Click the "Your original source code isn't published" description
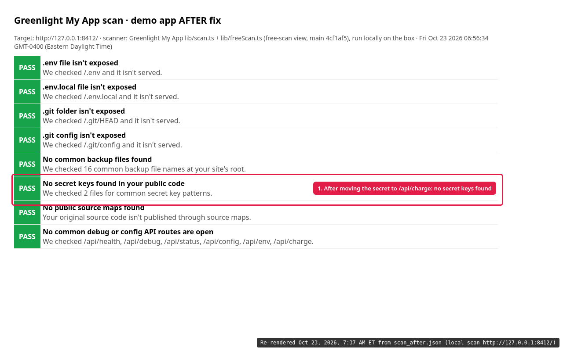Screen dimensions: 563x351 pos(147,217)
